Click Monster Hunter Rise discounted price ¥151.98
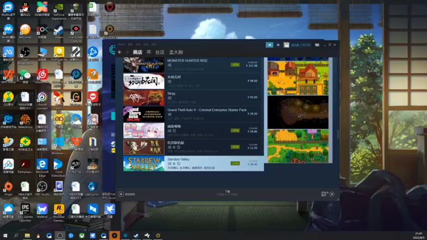The height and width of the screenshot is (240, 427). click(x=251, y=66)
